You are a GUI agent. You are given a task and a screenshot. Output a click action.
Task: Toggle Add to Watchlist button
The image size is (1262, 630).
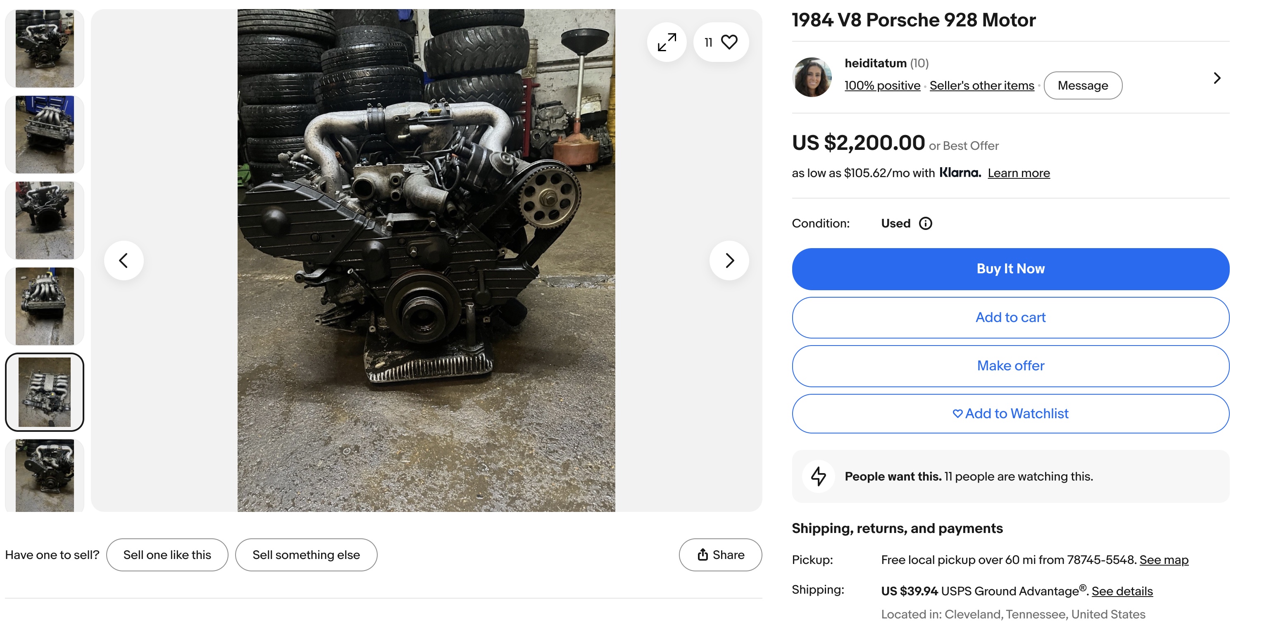[1010, 414]
